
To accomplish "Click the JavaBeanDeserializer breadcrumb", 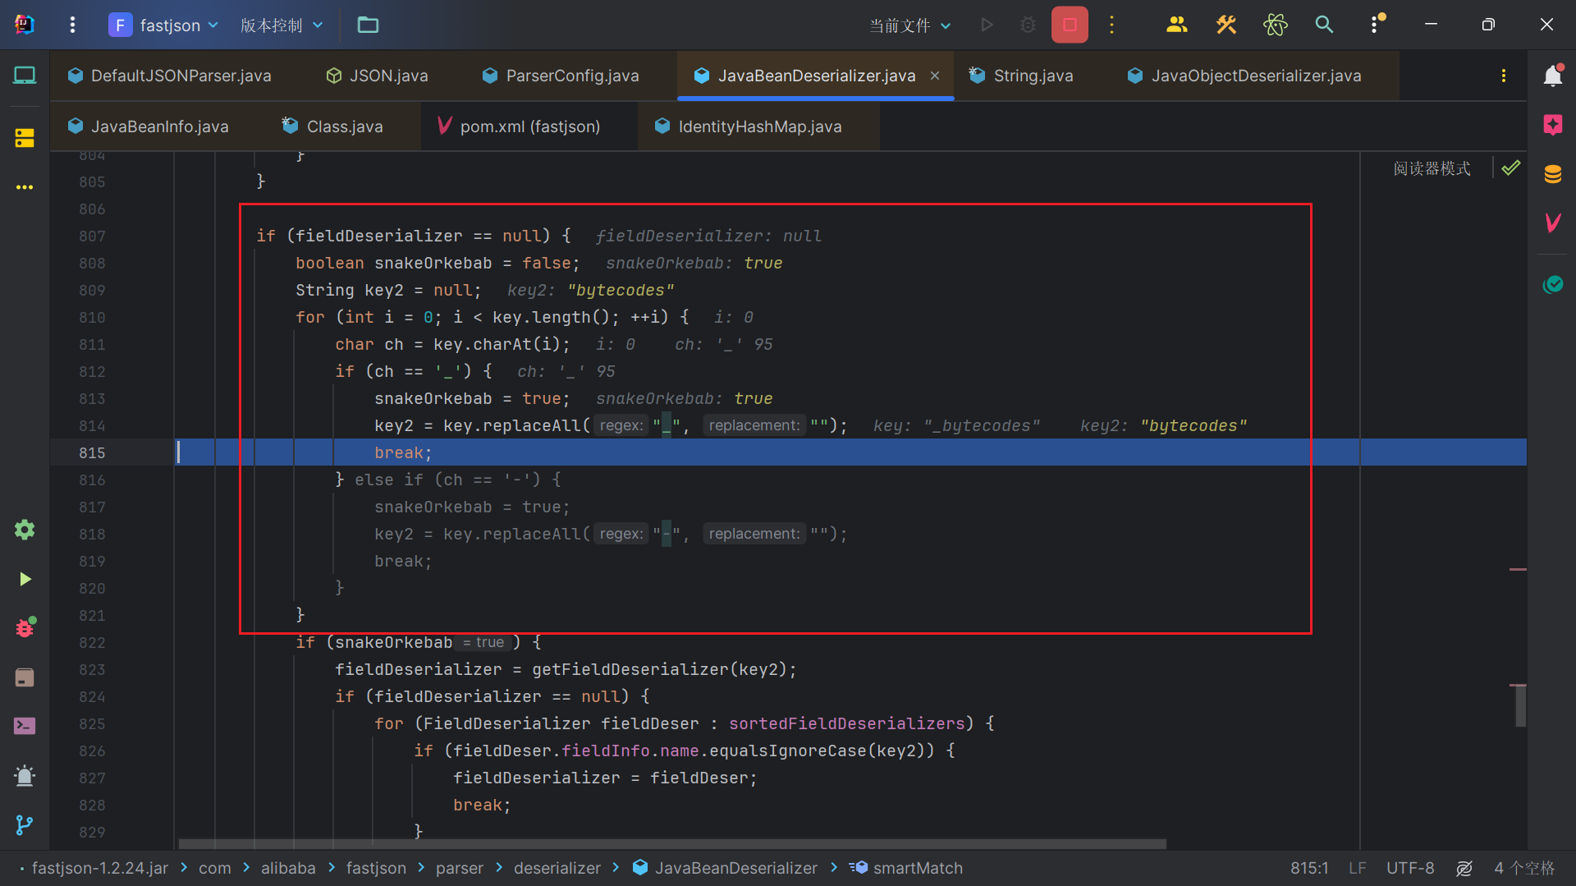I will click(726, 868).
